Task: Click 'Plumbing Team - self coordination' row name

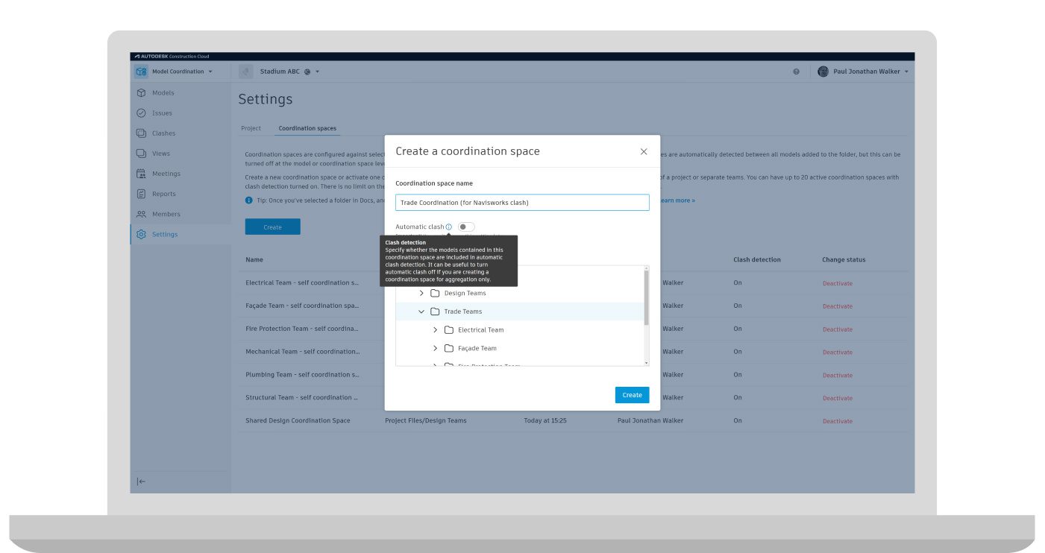Action: coord(302,375)
